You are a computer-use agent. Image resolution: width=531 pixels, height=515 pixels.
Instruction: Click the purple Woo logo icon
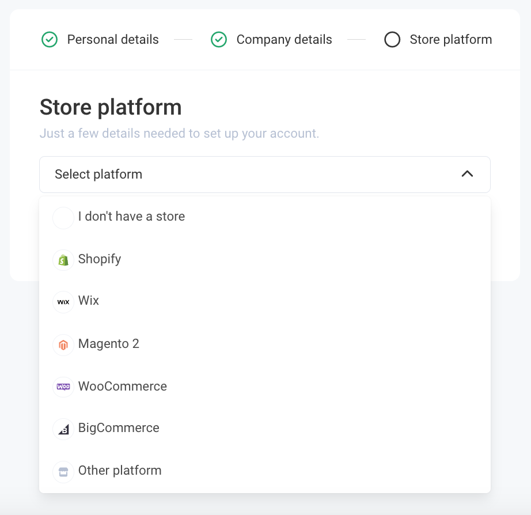[x=63, y=387]
